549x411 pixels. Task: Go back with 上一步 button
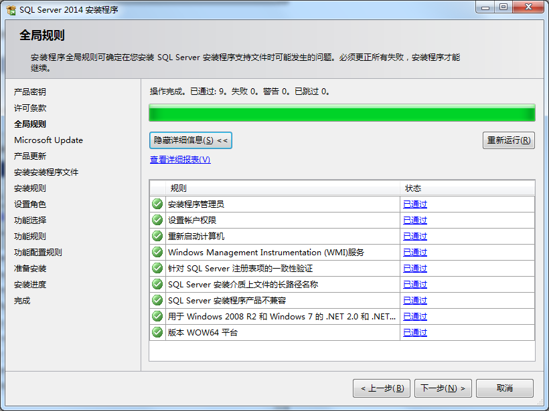pos(382,388)
